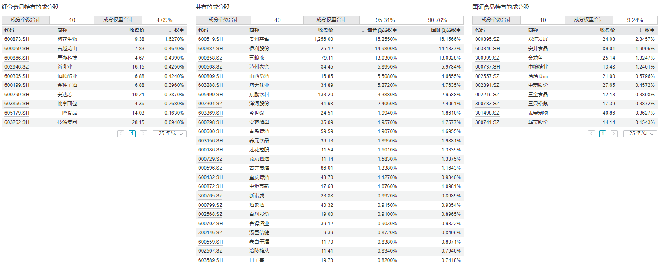Click the 4.69% 成分权重合计 value
The width and height of the screenshot is (660, 266).
164,20
